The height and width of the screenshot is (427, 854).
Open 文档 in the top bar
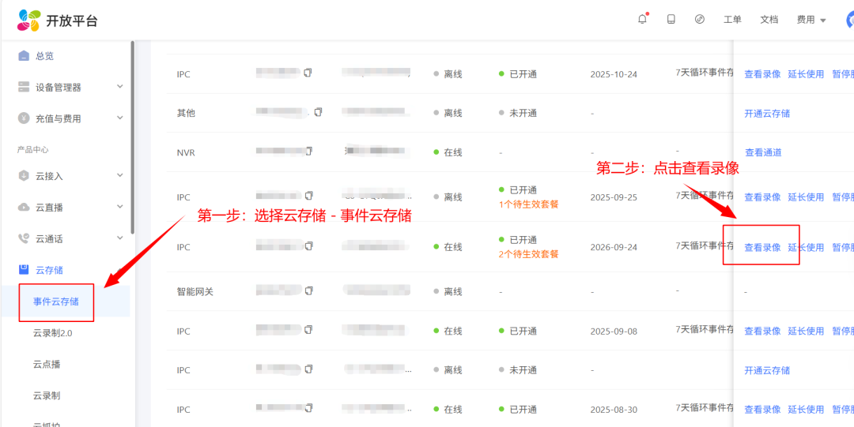click(769, 20)
